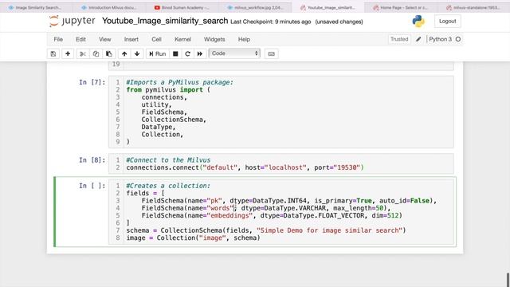The height and width of the screenshot is (287, 510).
Task: Click the In [7]: cell prompt
Action: coord(92,82)
